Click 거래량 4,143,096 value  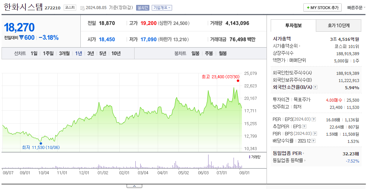click(237, 23)
